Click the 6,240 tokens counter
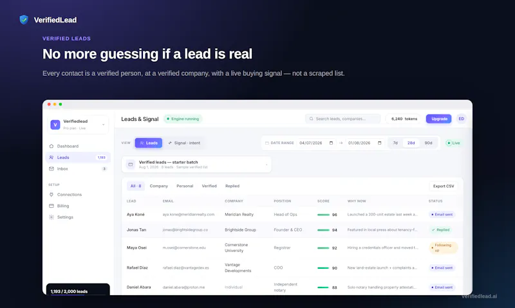Image resolution: width=515 pixels, height=308 pixels. 404,119
